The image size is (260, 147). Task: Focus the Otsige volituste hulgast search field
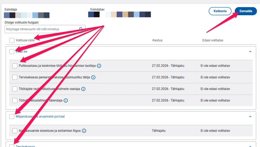click(42, 29)
